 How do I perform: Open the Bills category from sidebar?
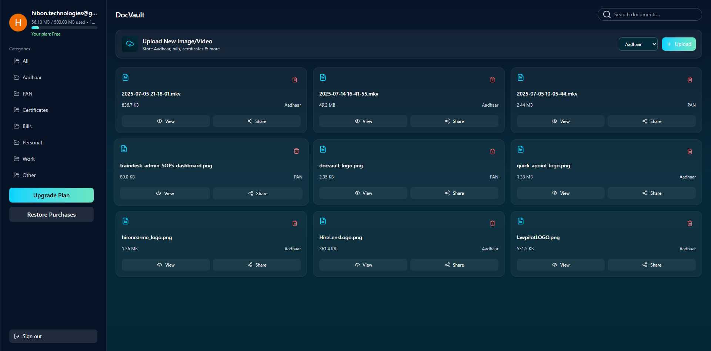pyautogui.click(x=26, y=126)
